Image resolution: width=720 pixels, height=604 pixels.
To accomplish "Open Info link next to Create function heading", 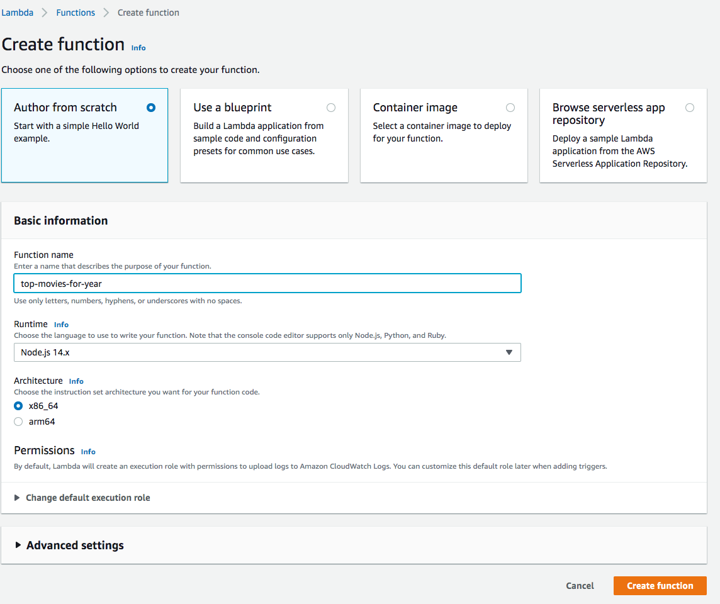I will (x=138, y=48).
